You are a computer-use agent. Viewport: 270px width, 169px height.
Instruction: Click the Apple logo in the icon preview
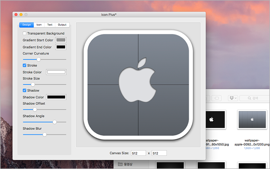[137, 80]
